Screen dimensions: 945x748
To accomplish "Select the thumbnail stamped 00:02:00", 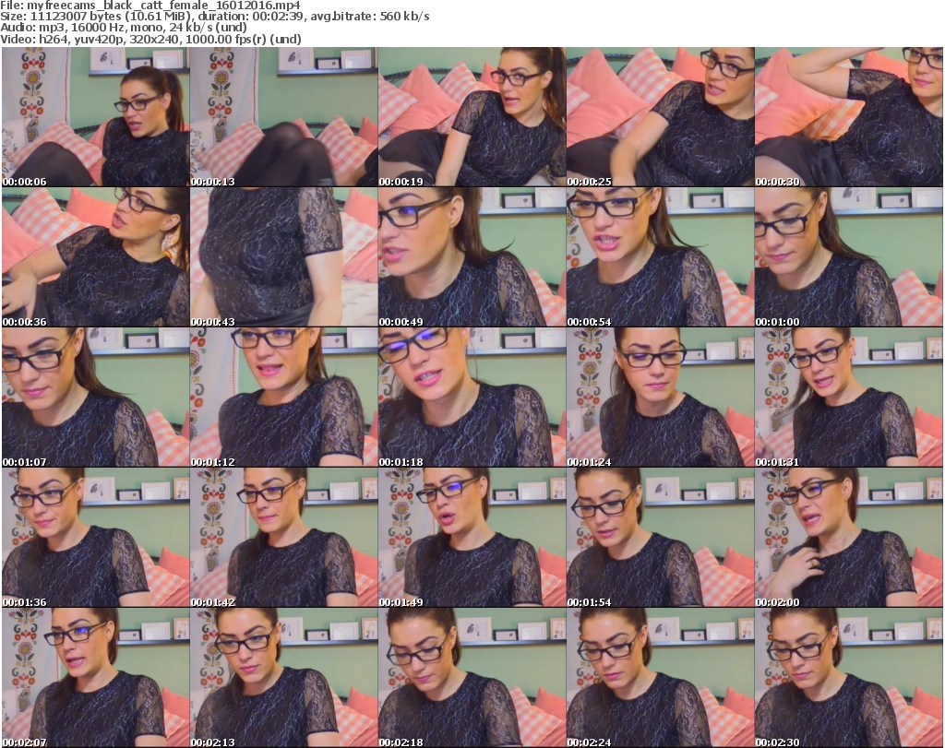I will (x=849, y=538).
